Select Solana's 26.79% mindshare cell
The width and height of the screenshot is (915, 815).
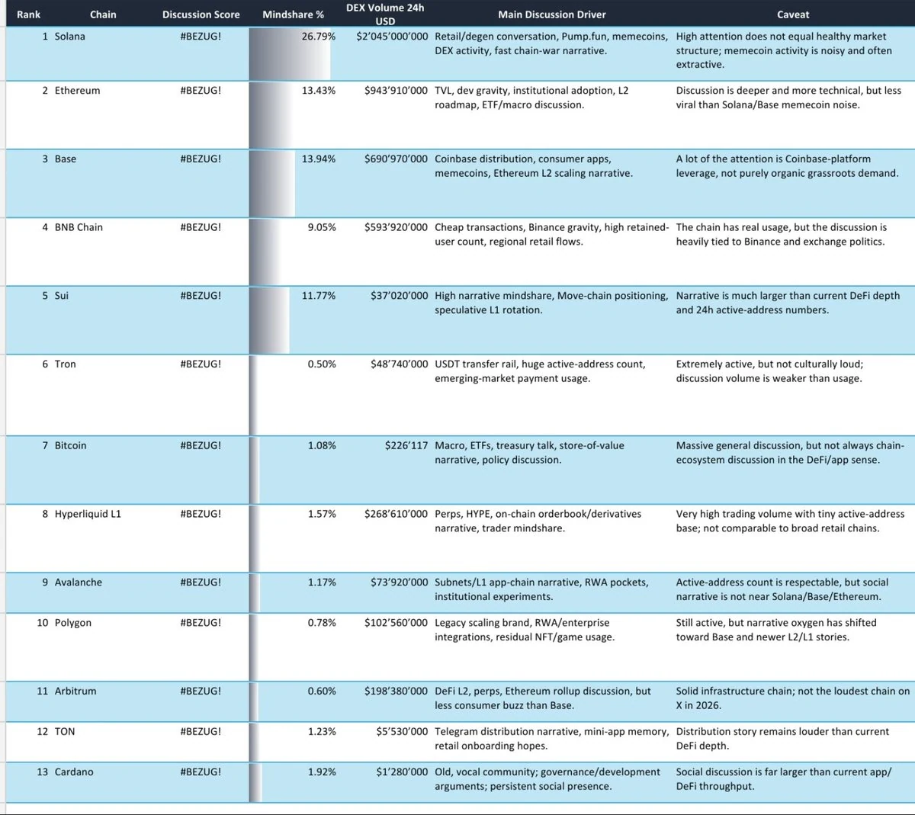pyautogui.click(x=319, y=37)
